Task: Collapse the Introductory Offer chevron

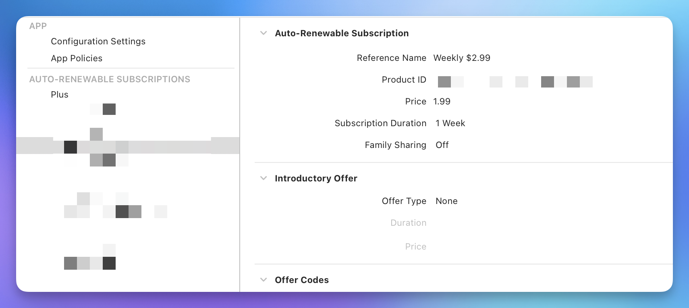Action: [264, 178]
